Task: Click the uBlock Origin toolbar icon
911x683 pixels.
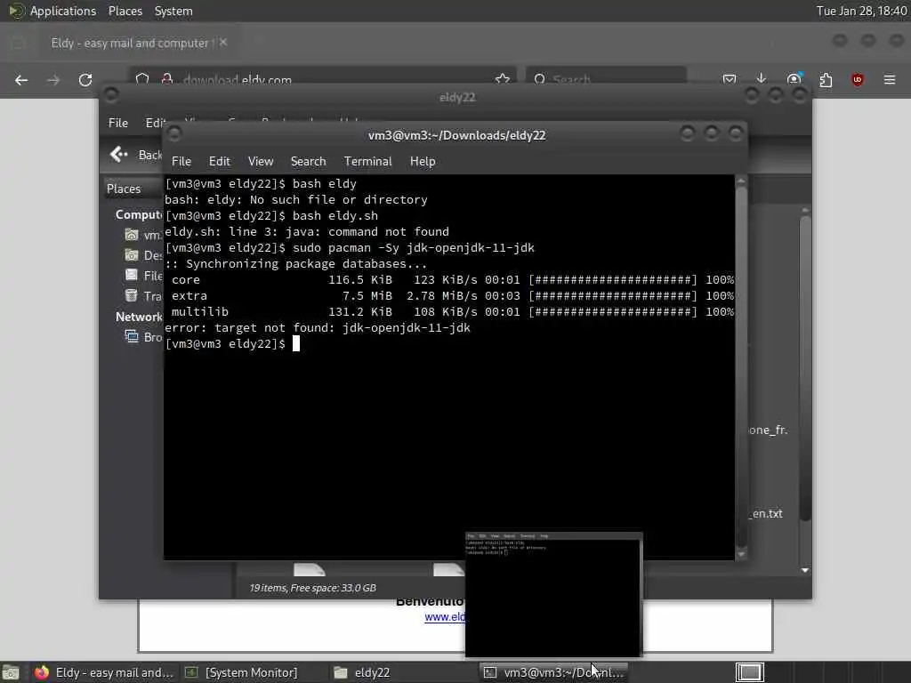Action: (858, 79)
